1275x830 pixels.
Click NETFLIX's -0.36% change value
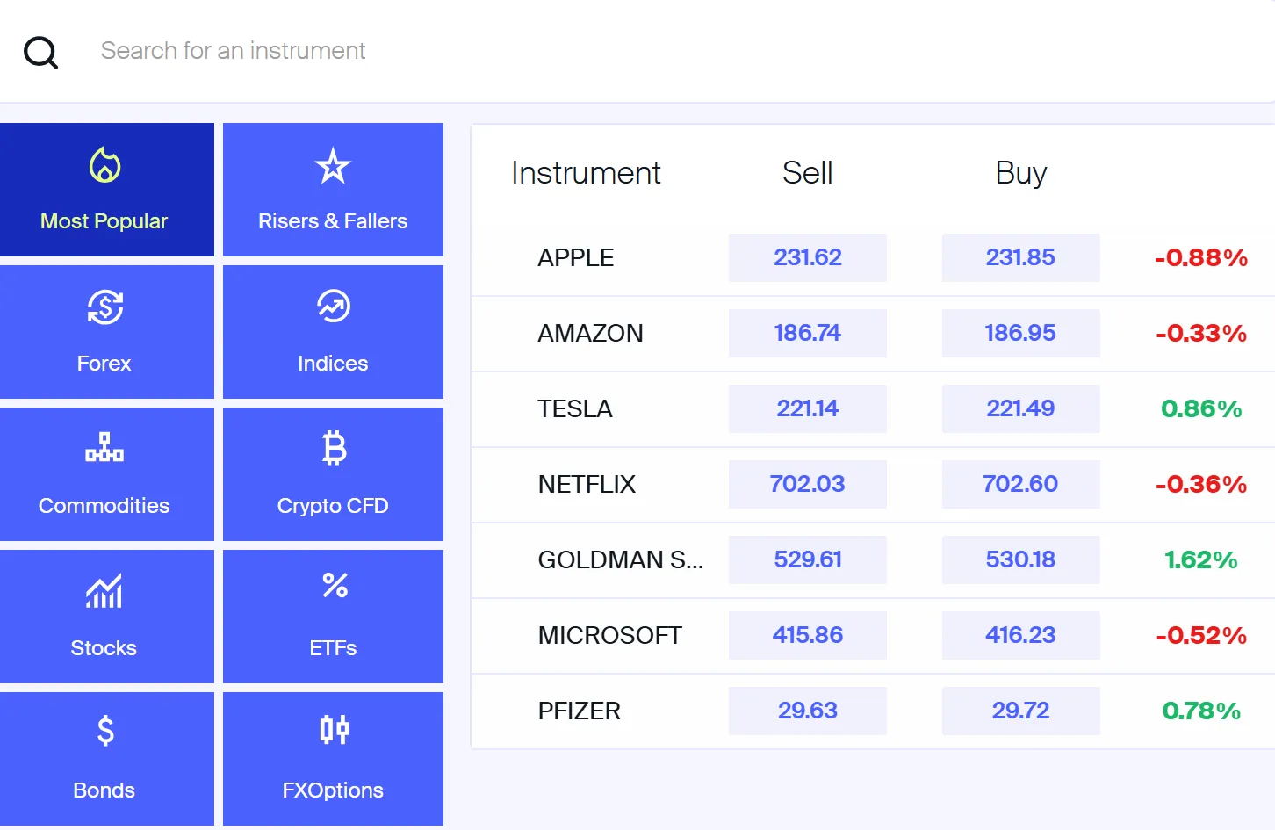(x=1201, y=485)
